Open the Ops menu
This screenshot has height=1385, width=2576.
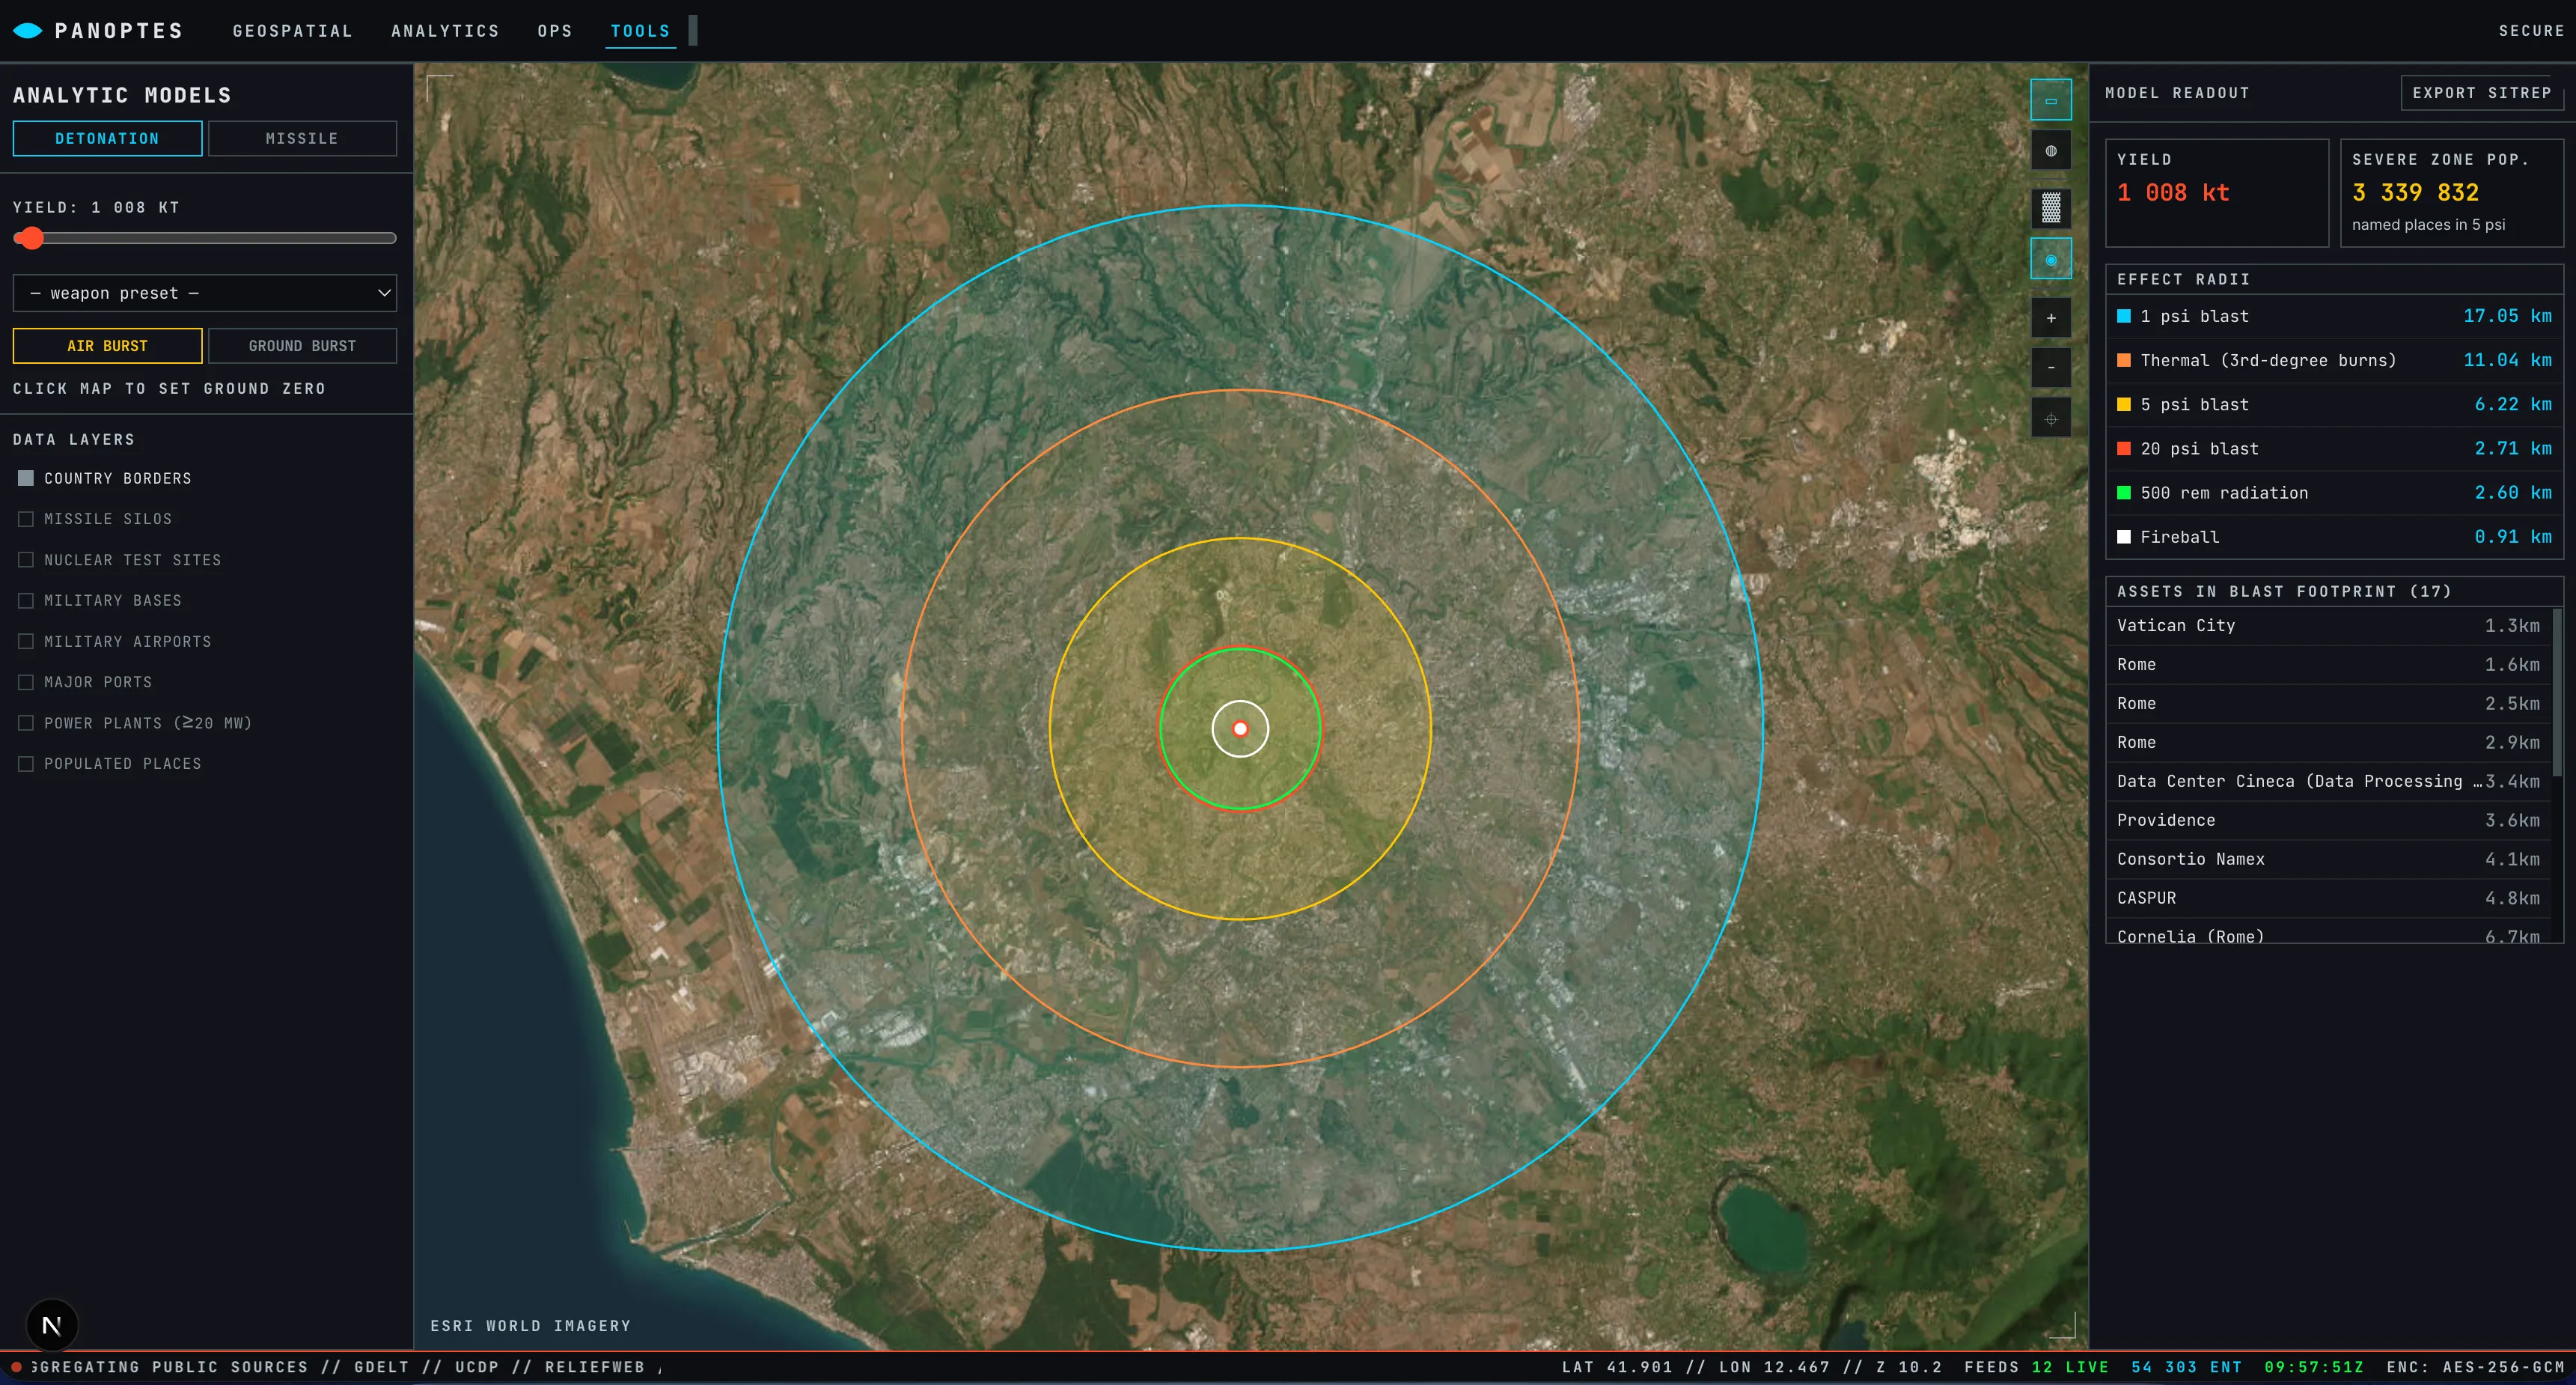(555, 31)
